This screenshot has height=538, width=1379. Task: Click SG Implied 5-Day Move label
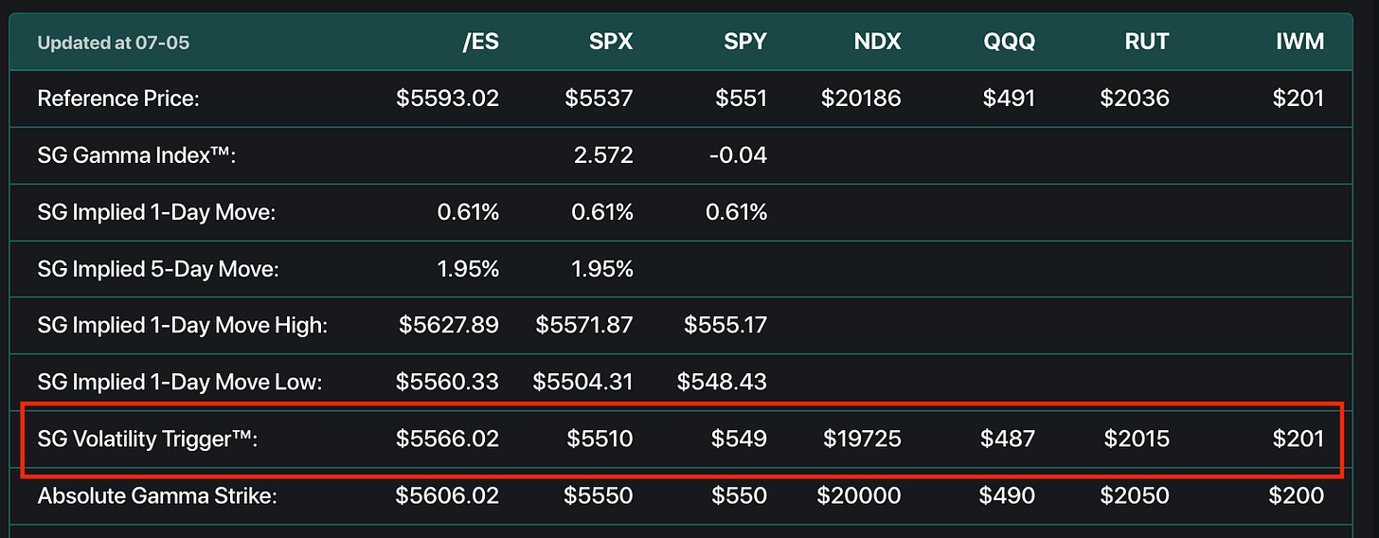click(x=158, y=269)
